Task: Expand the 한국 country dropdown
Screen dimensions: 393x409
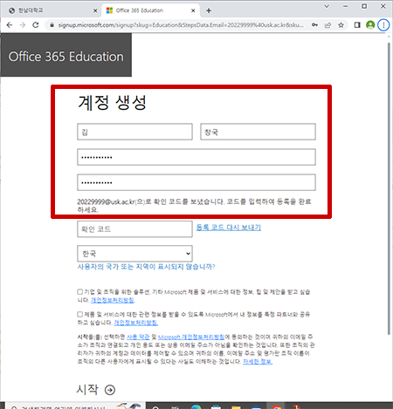Action: [x=134, y=254]
